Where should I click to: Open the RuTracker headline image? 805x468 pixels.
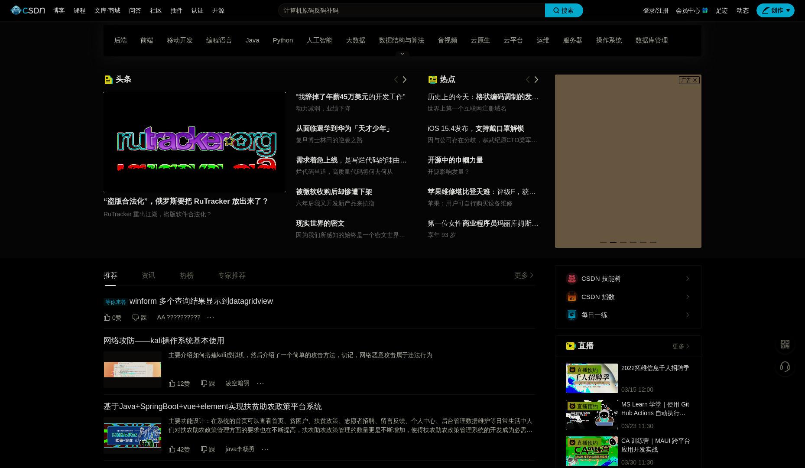point(195,142)
